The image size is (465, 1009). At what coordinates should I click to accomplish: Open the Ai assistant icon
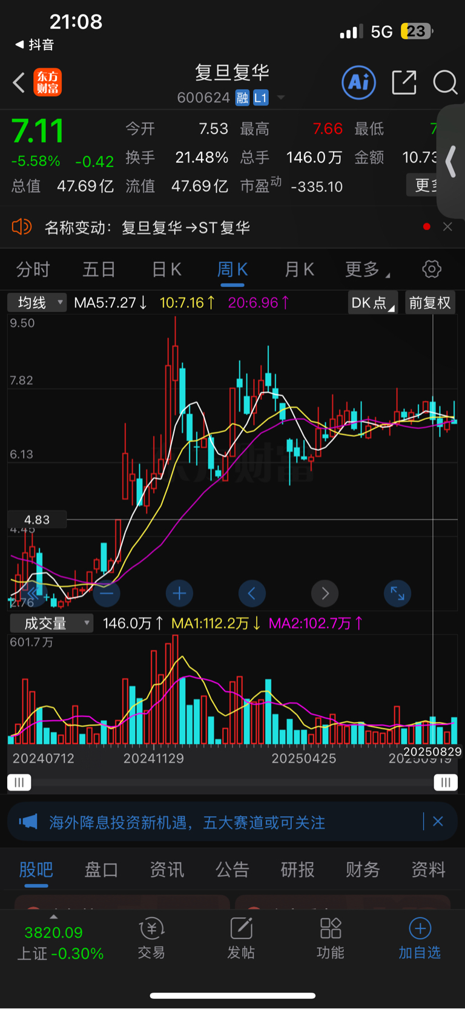tap(359, 82)
